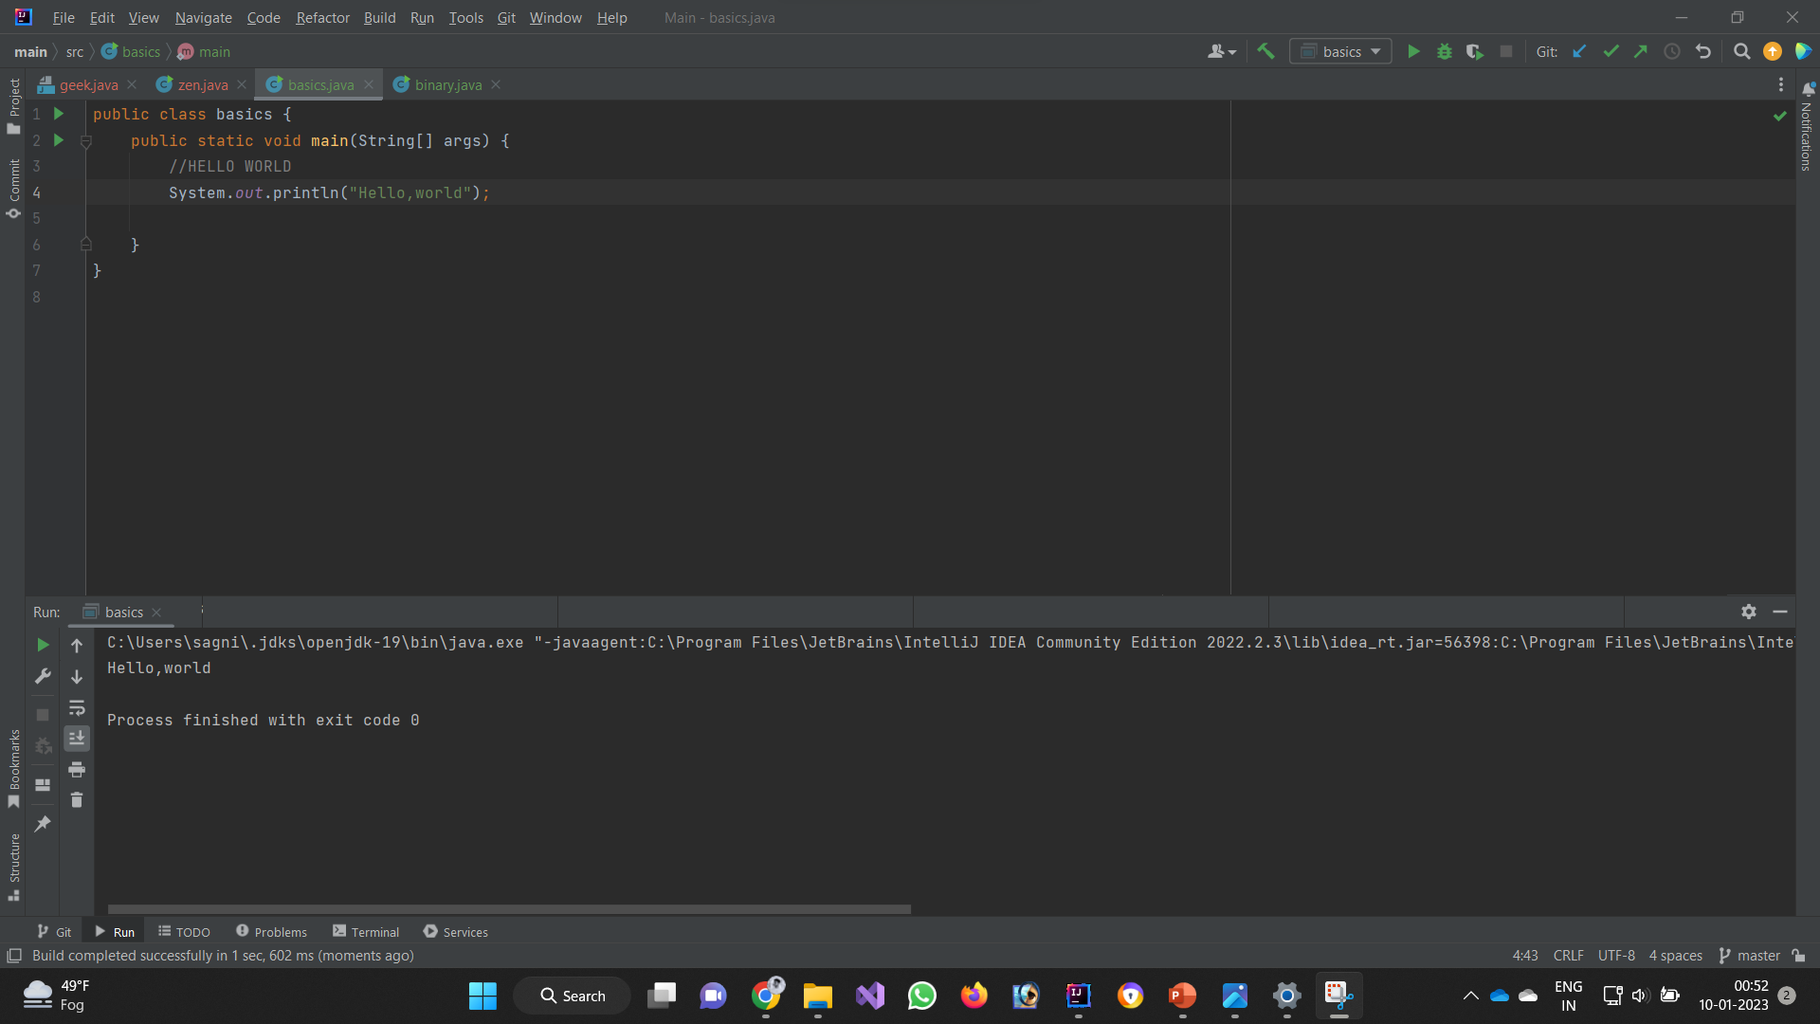The width and height of the screenshot is (1820, 1024).
Task: Click the Git commit checkmark icon
Action: coord(1611,51)
